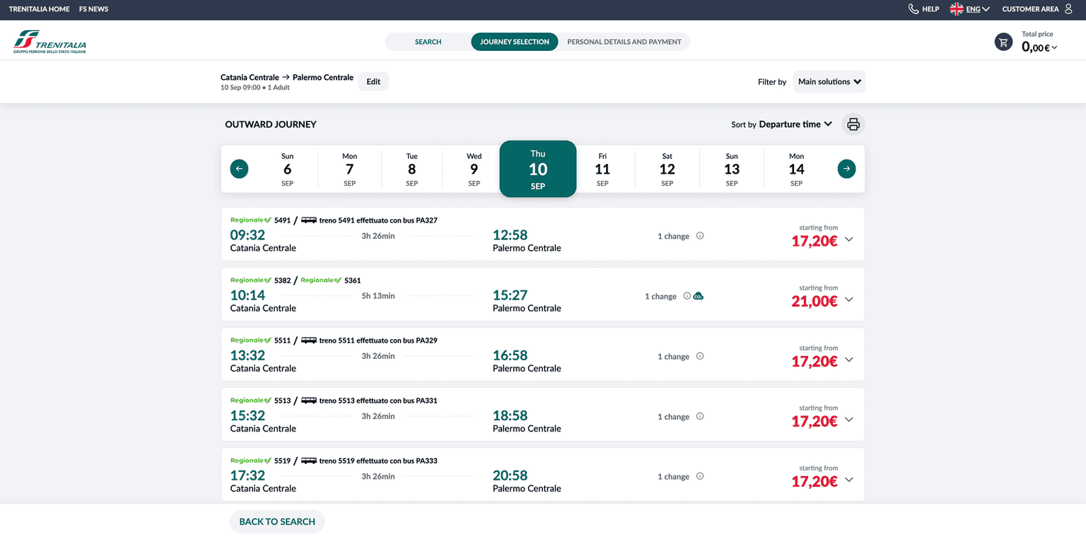Click Back to Search button

click(x=277, y=521)
